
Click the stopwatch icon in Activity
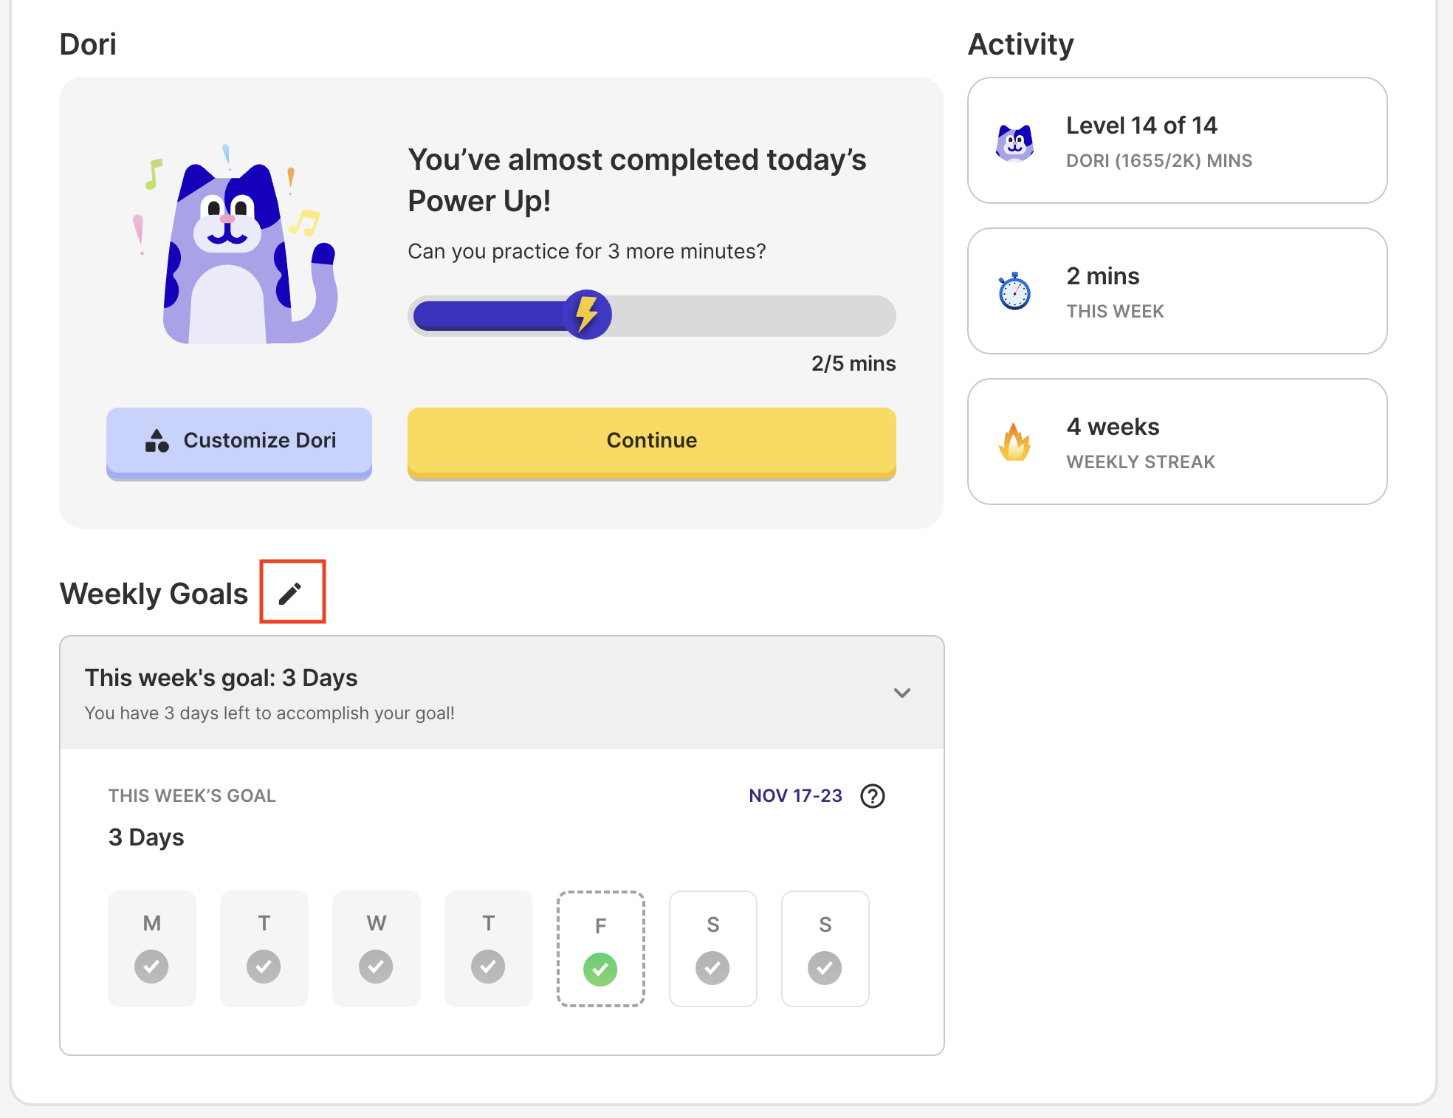1014,292
